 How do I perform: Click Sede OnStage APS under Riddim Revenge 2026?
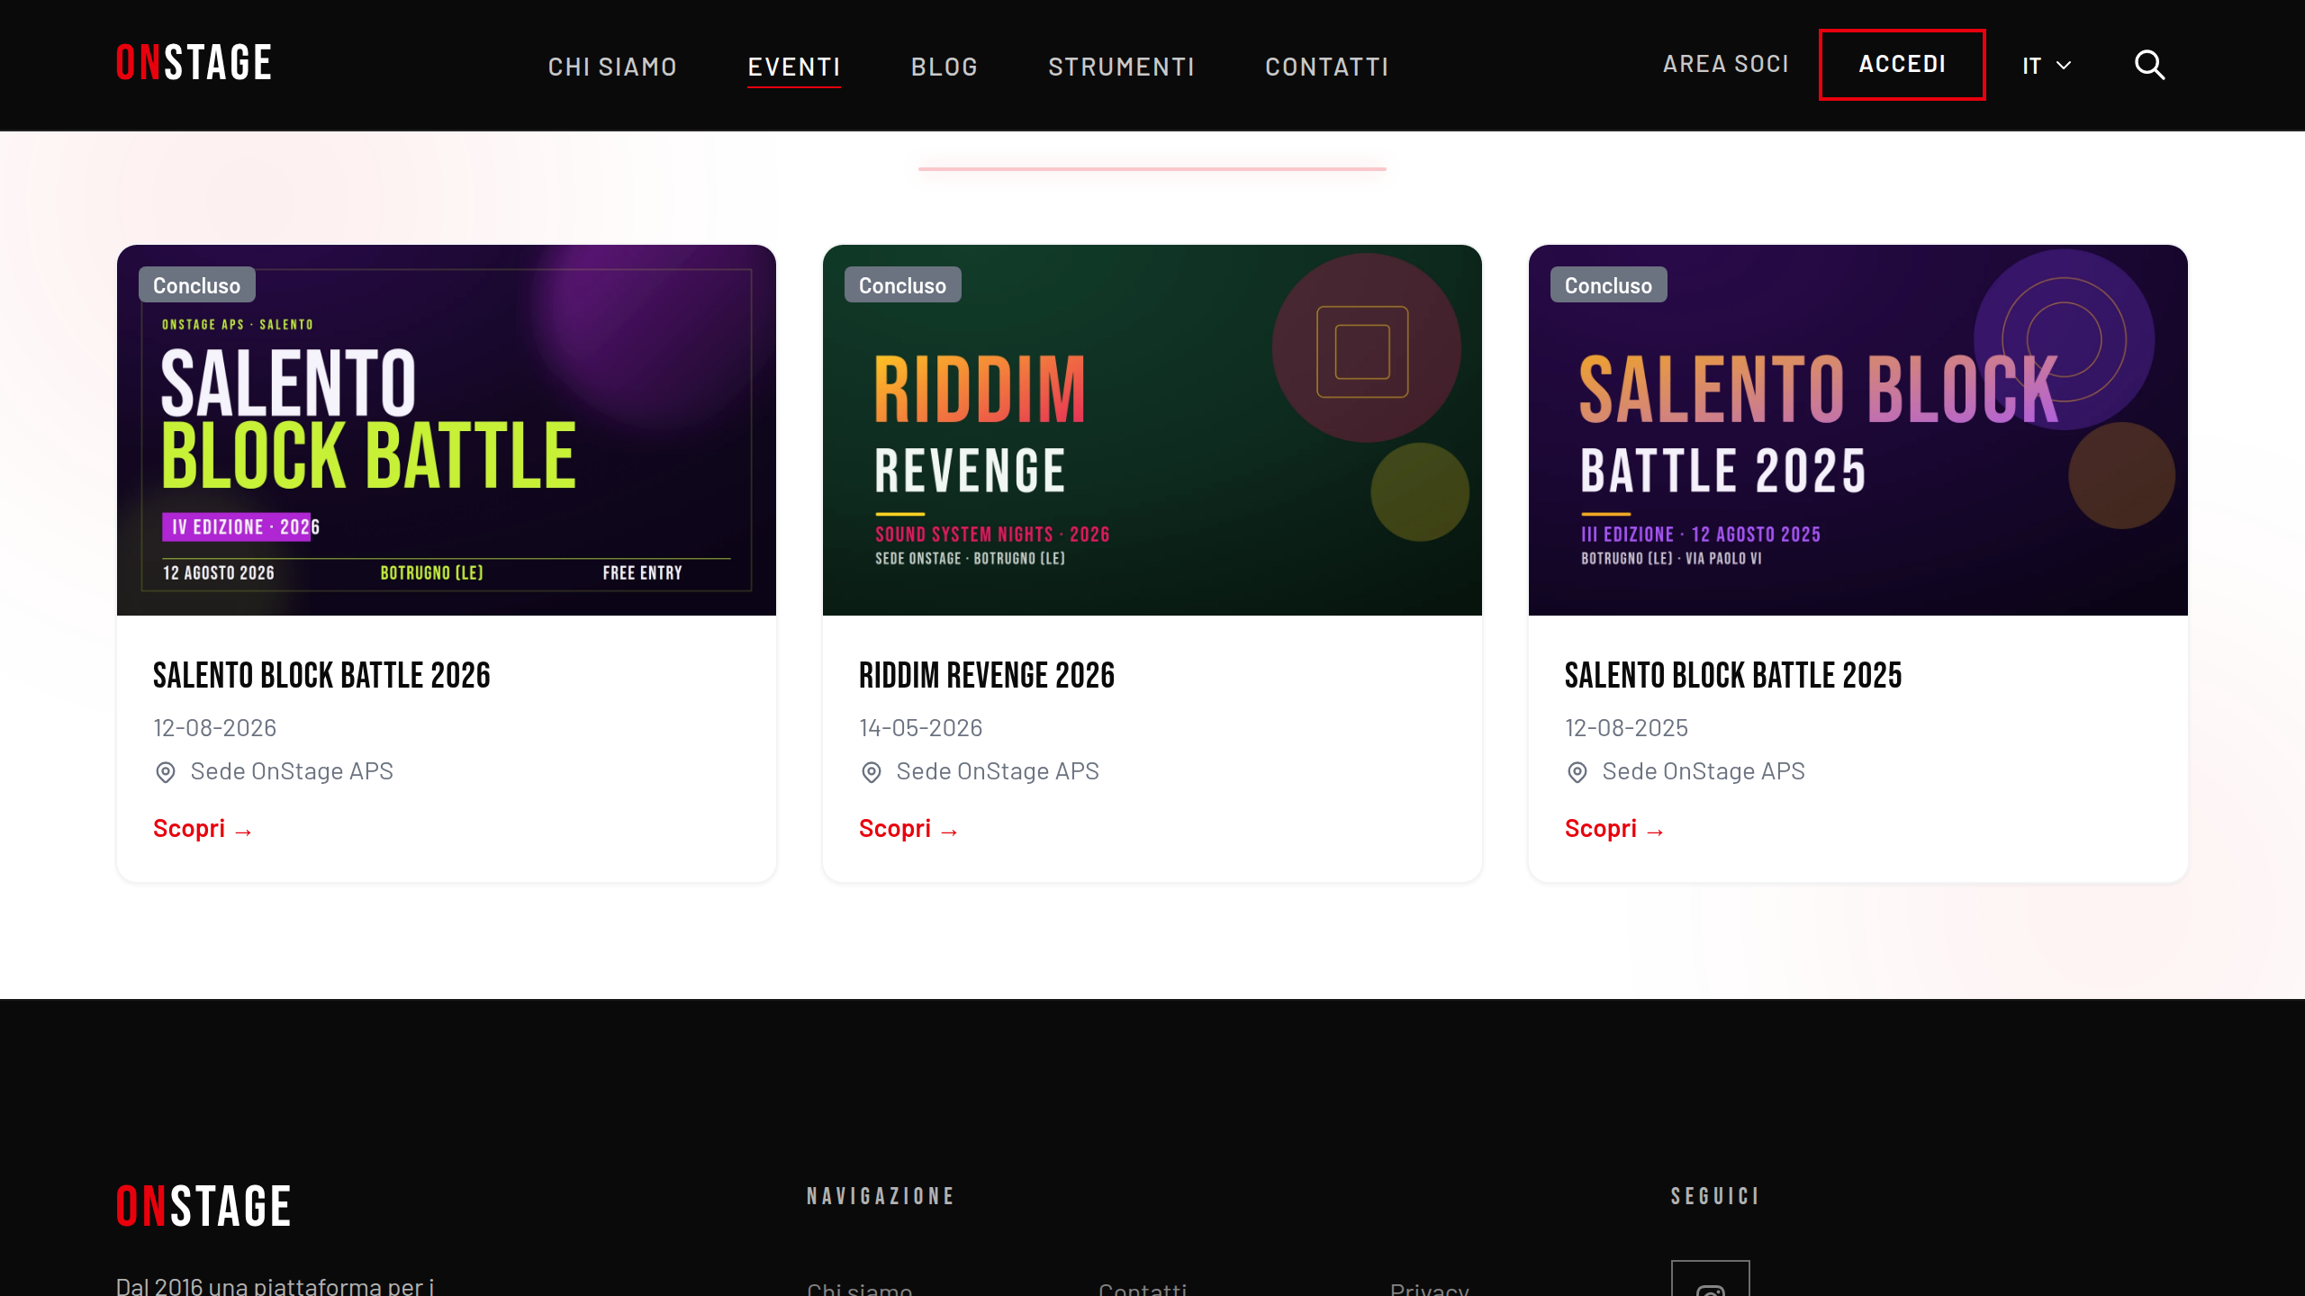(x=998, y=771)
